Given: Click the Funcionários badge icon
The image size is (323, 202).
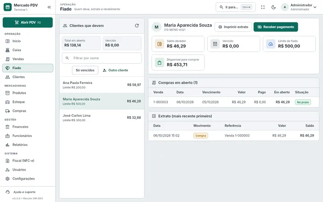Looking at the screenshot, I should (x=8, y=136).
